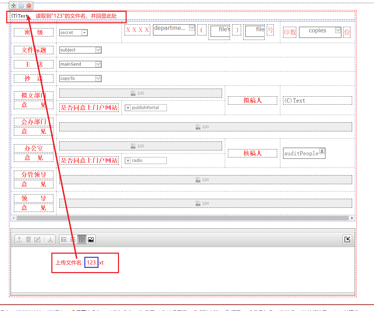Click the X X X X label

137,30
